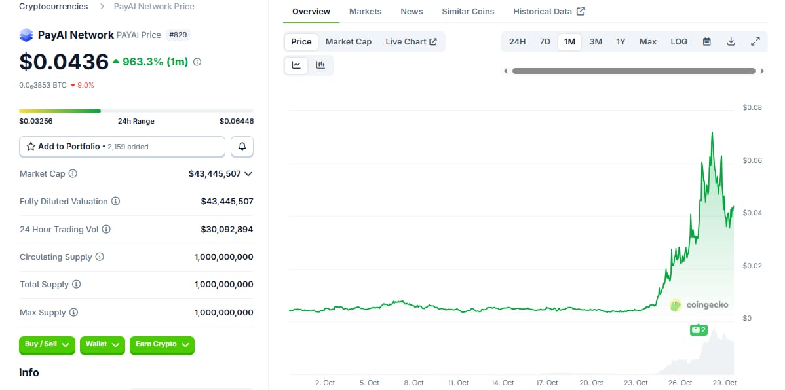Click the info icon next to Market Cap

[x=73, y=174]
